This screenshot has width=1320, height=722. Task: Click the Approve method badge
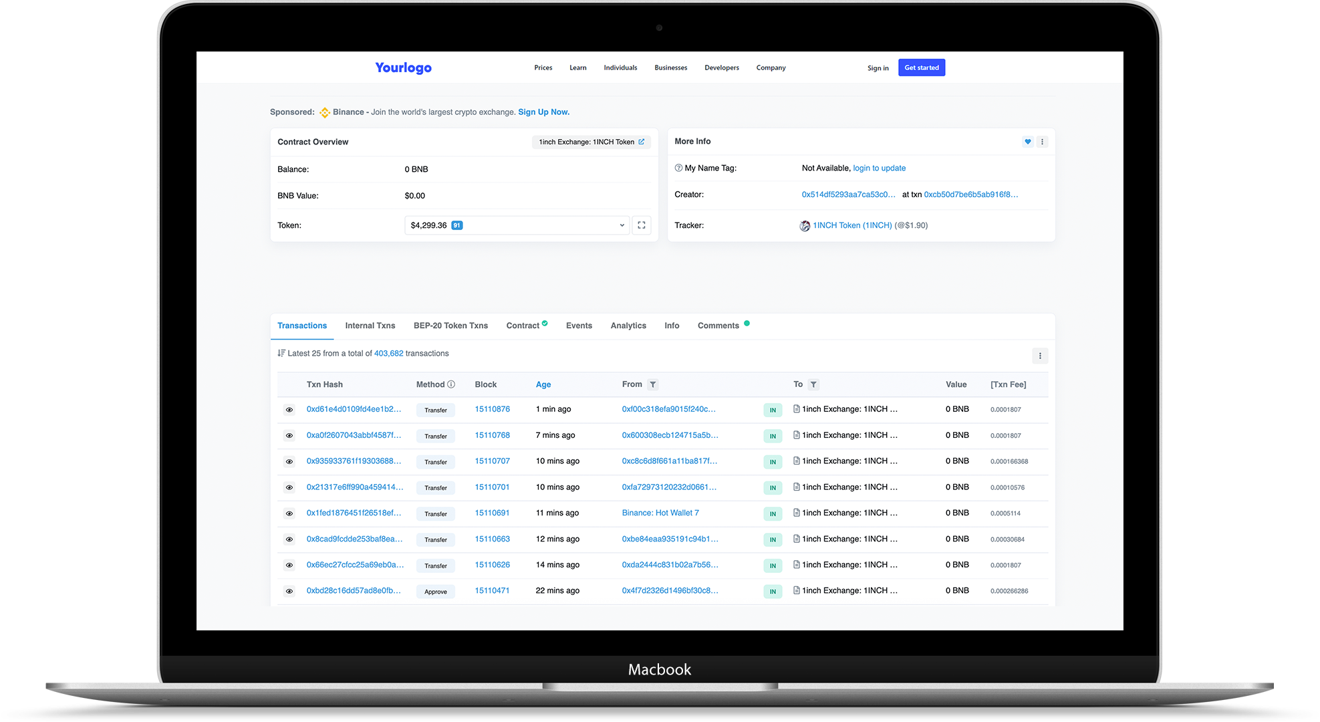(436, 592)
